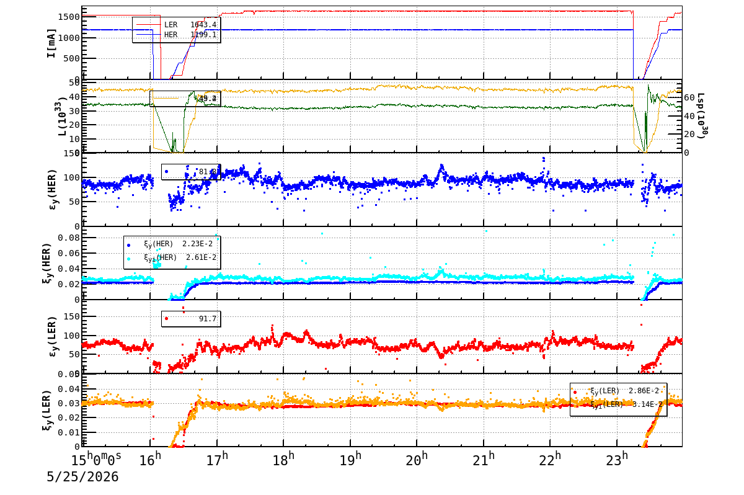
Task: Click the 30 tick on the luminosity axis
Action: click(75, 110)
